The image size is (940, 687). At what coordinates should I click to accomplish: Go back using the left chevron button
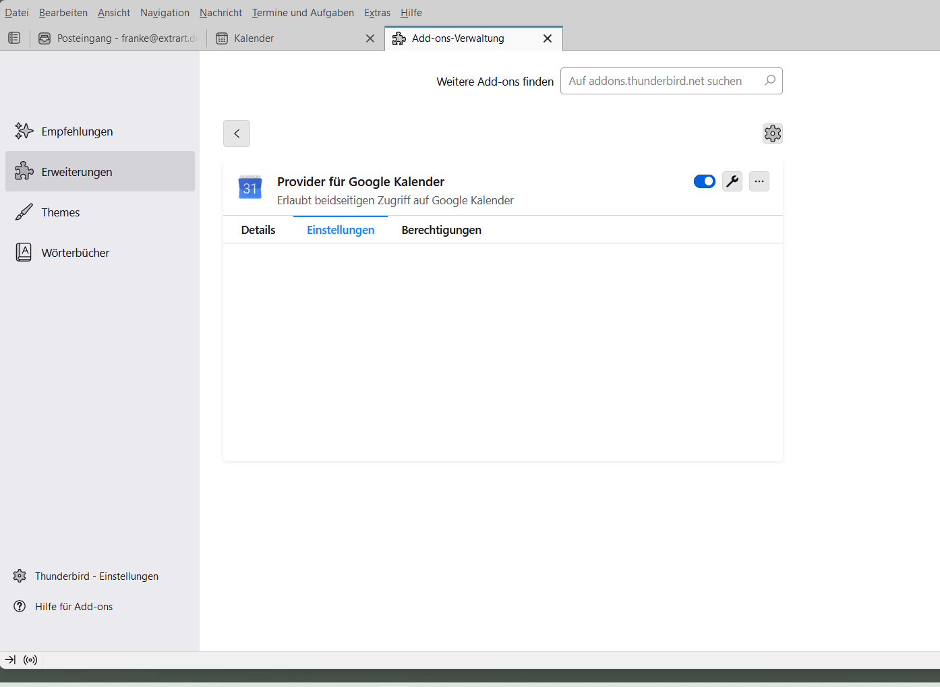237,133
